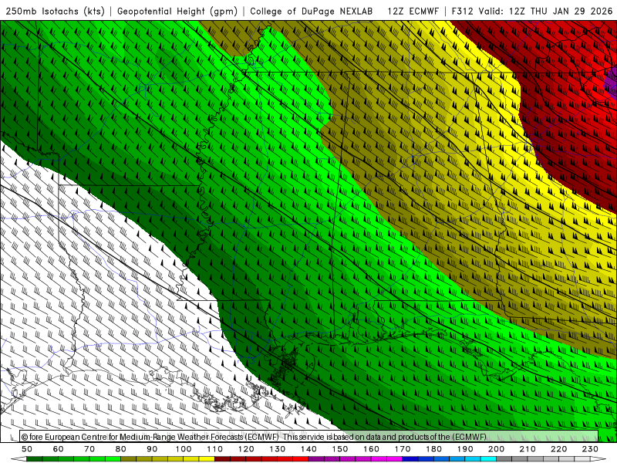Click the '220' legend value

(558, 449)
